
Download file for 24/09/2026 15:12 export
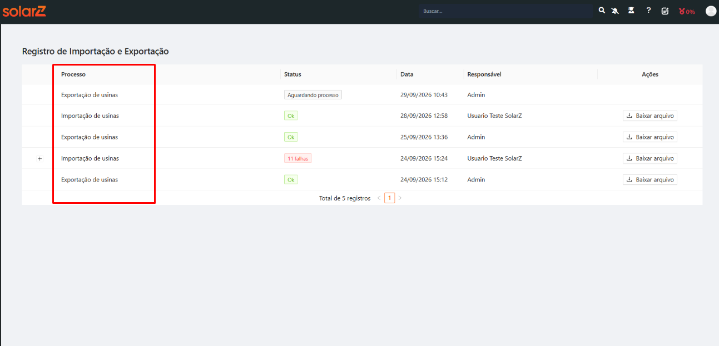[x=650, y=179]
